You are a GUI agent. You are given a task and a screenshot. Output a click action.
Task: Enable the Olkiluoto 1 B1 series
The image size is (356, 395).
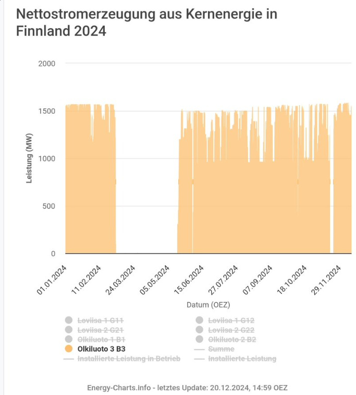[95, 340]
